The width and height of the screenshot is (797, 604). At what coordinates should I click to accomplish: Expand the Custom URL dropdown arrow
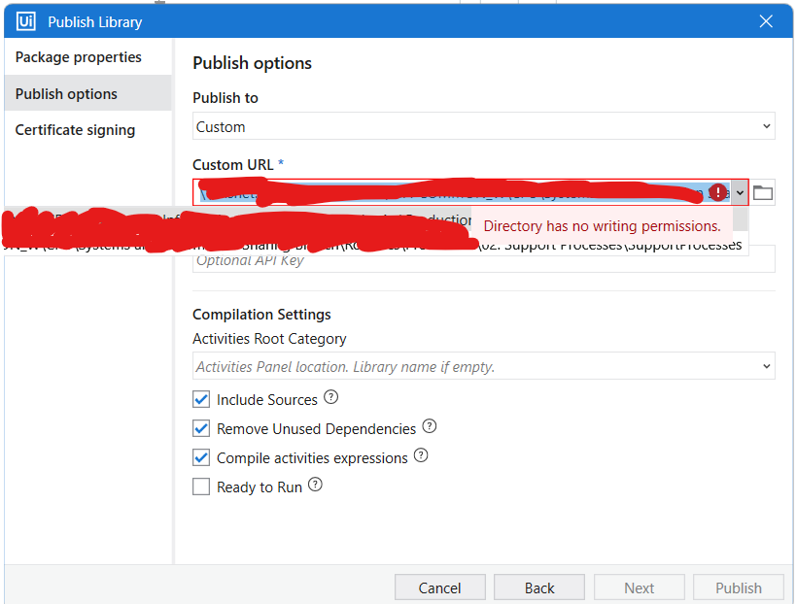point(739,192)
